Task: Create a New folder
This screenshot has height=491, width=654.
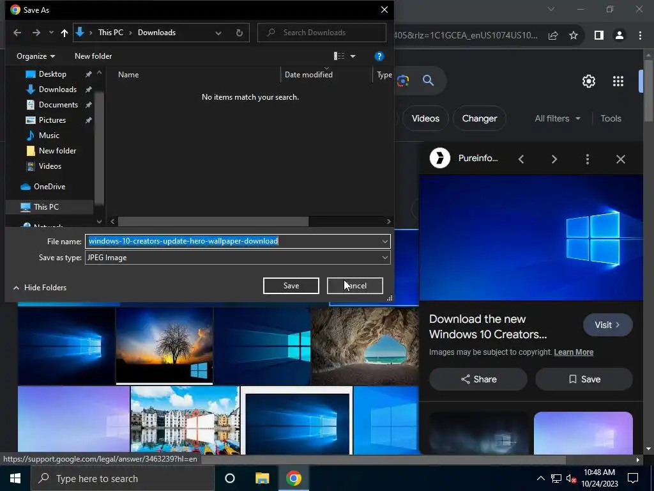Action: tap(93, 56)
